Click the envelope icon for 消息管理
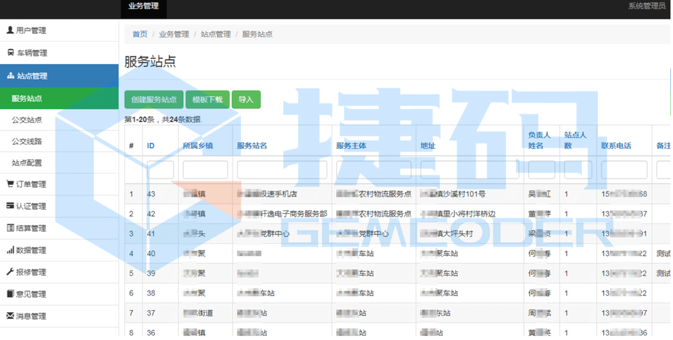 (10, 316)
